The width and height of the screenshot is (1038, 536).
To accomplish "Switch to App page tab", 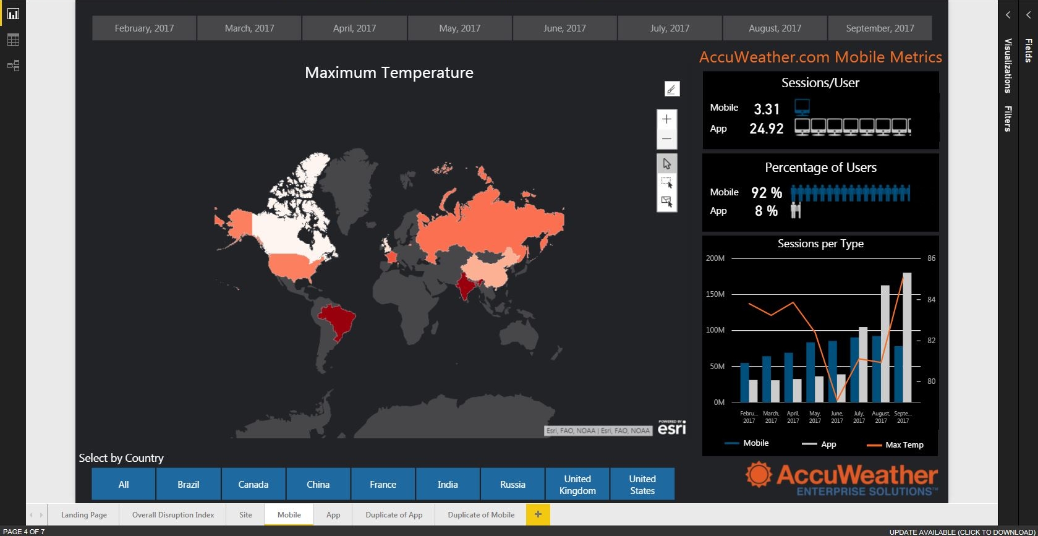I will click(x=333, y=514).
